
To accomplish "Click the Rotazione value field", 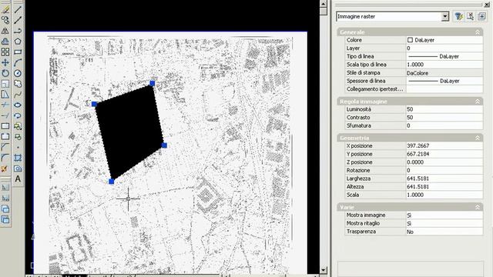I will click(444, 170).
